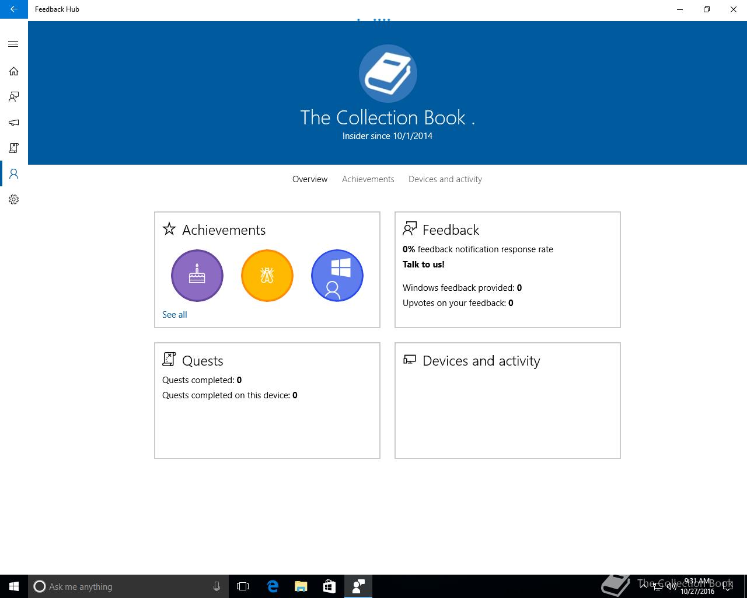The image size is (747, 598).
Task: Open Settings gear in the sidebar
Action: [13, 200]
